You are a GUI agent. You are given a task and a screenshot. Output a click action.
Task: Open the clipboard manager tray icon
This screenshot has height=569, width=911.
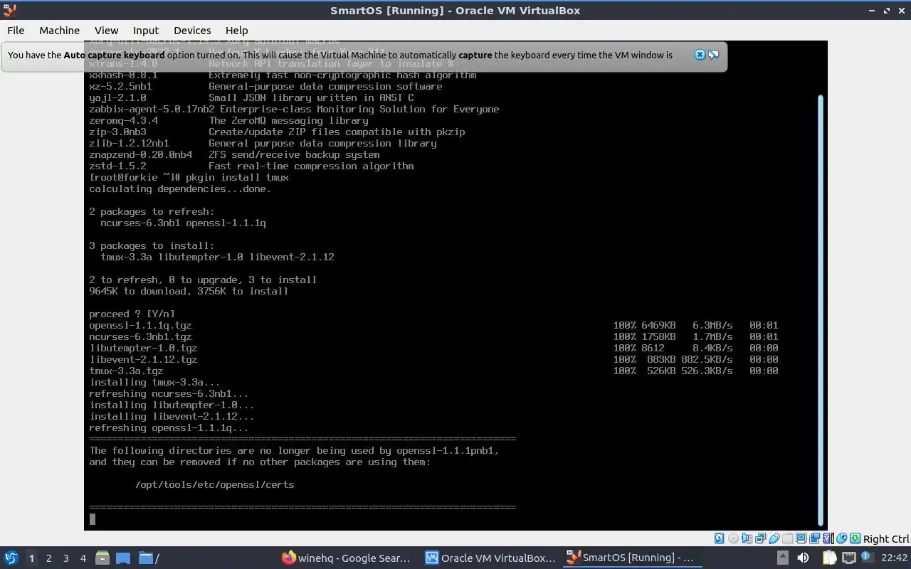point(829,558)
